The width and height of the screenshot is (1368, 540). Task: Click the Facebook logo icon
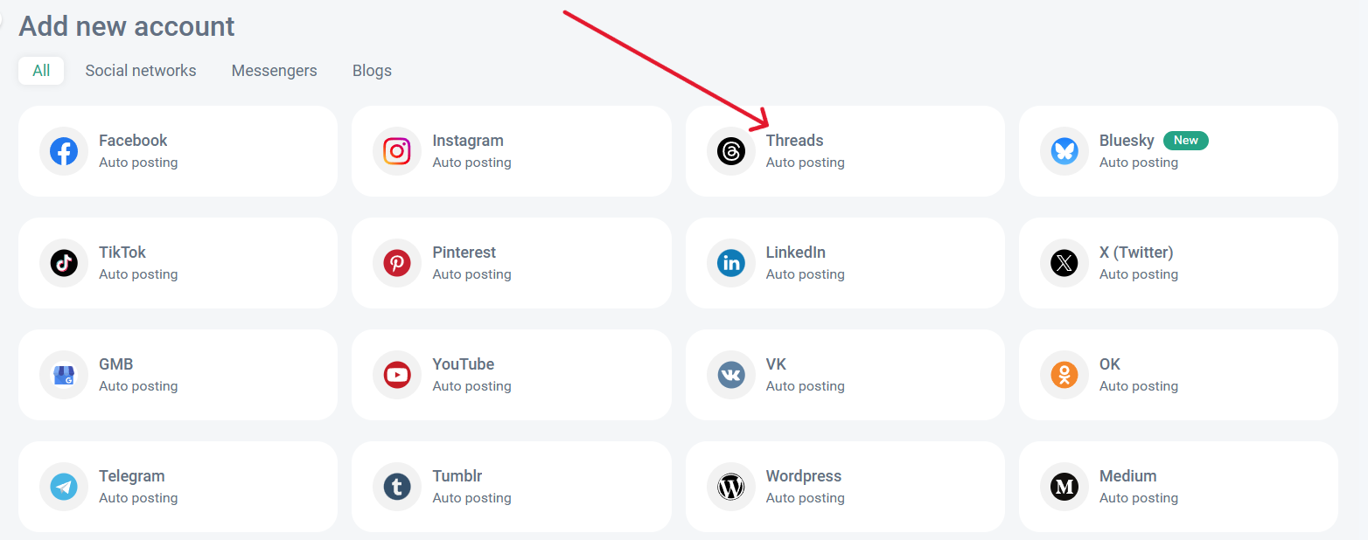point(64,151)
